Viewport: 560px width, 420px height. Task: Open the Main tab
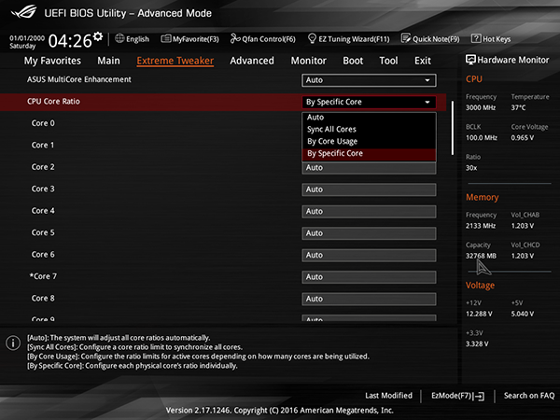click(x=108, y=61)
